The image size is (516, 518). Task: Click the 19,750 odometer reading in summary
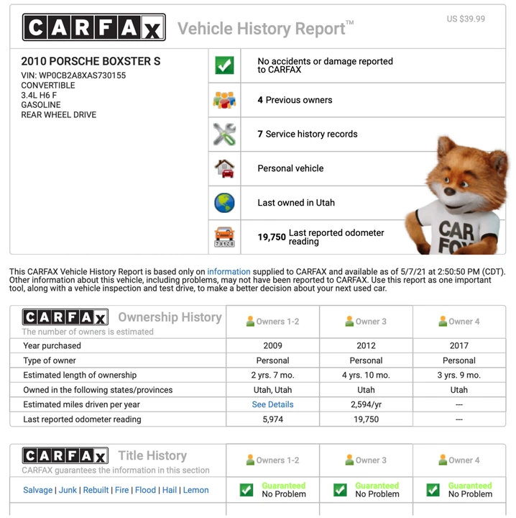272,237
